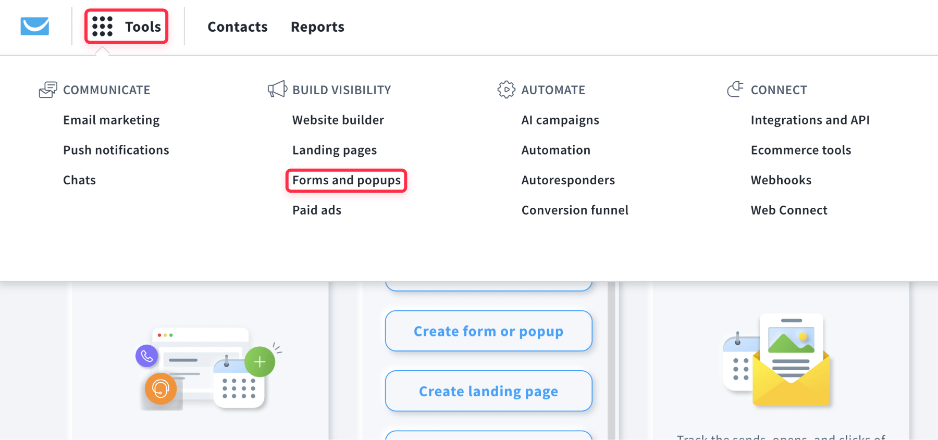The image size is (938, 440).
Task: Go to Landing pages
Action: pyautogui.click(x=335, y=150)
